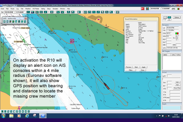This screenshot has height=122, width=183.
Task: Click the Options button in right panel
Action: click(176, 17)
